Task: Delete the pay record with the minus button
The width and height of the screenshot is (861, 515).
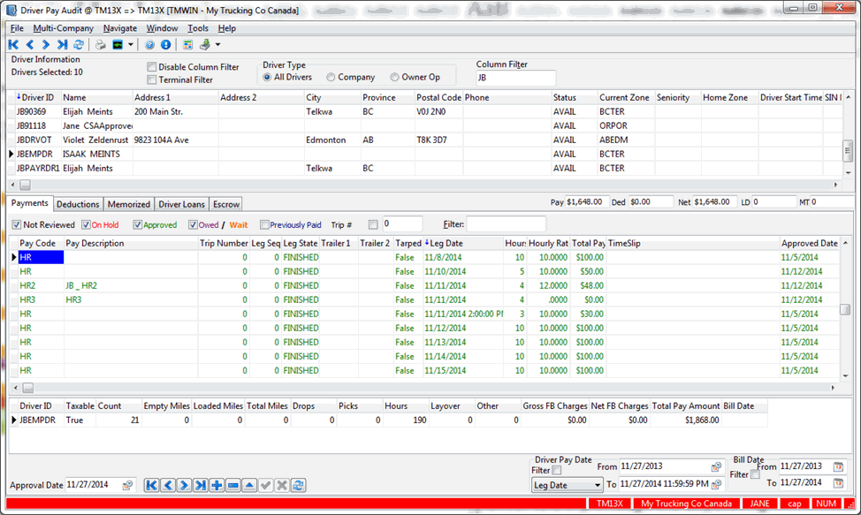Action: [x=232, y=485]
